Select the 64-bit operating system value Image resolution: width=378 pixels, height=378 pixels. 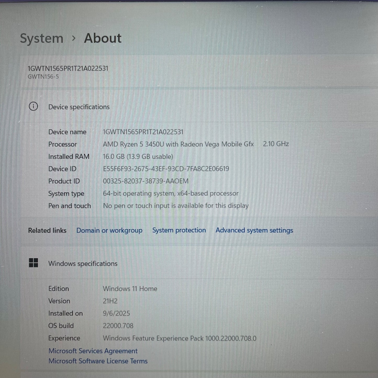click(171, 193)
